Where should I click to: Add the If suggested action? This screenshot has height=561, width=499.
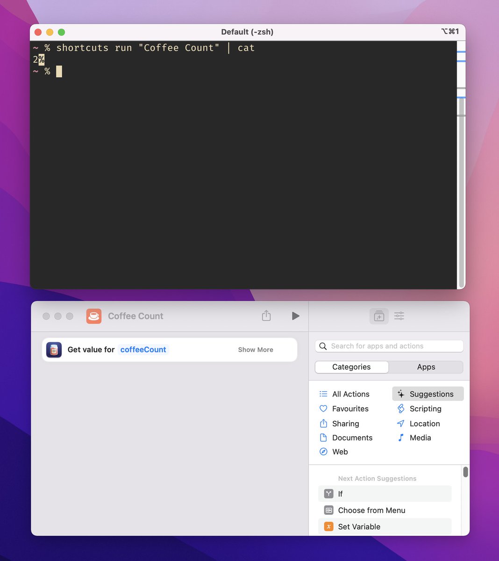click(385, 494)
